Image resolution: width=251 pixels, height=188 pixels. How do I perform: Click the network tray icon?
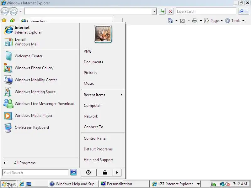pos(222,184)
